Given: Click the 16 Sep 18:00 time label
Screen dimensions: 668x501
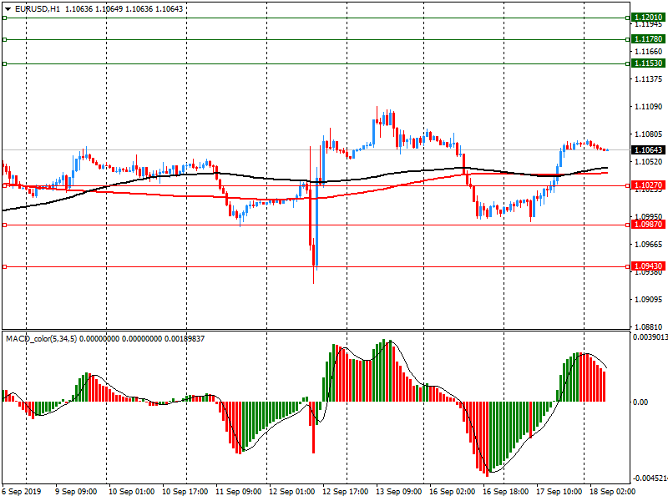Looking at the screenshot, I should pyautogui.click(x=506, y=492).
